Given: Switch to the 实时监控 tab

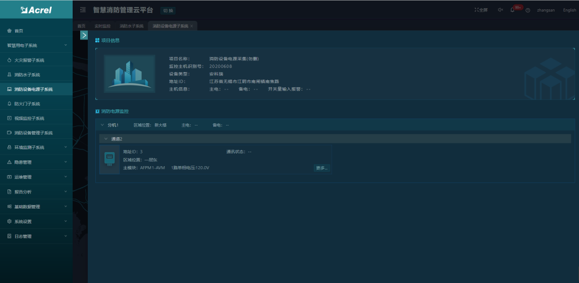Looking at the screenshot, I should pos(102,26).
